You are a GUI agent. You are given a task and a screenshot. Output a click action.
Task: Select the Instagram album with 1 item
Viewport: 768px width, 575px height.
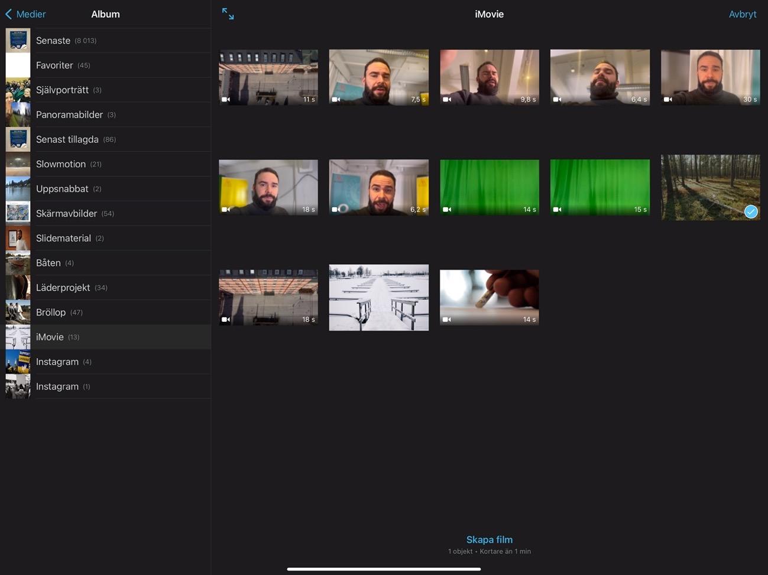click(105, 387)
